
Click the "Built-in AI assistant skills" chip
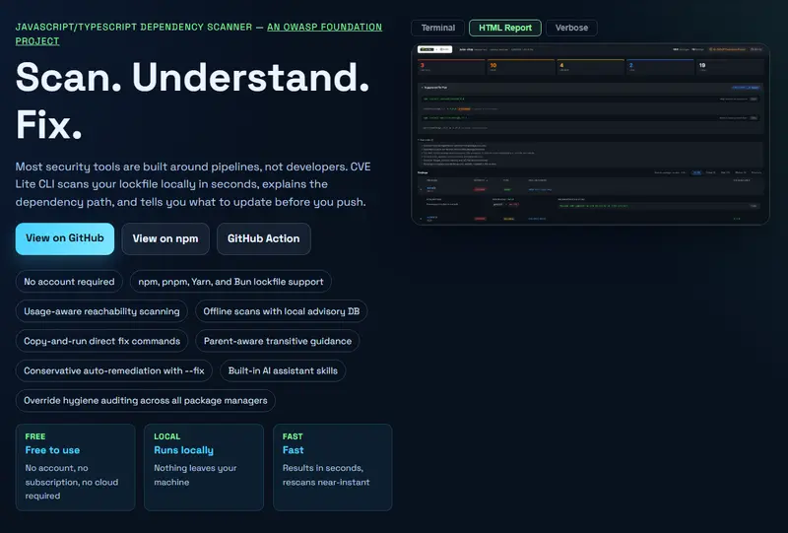[283, 370]
